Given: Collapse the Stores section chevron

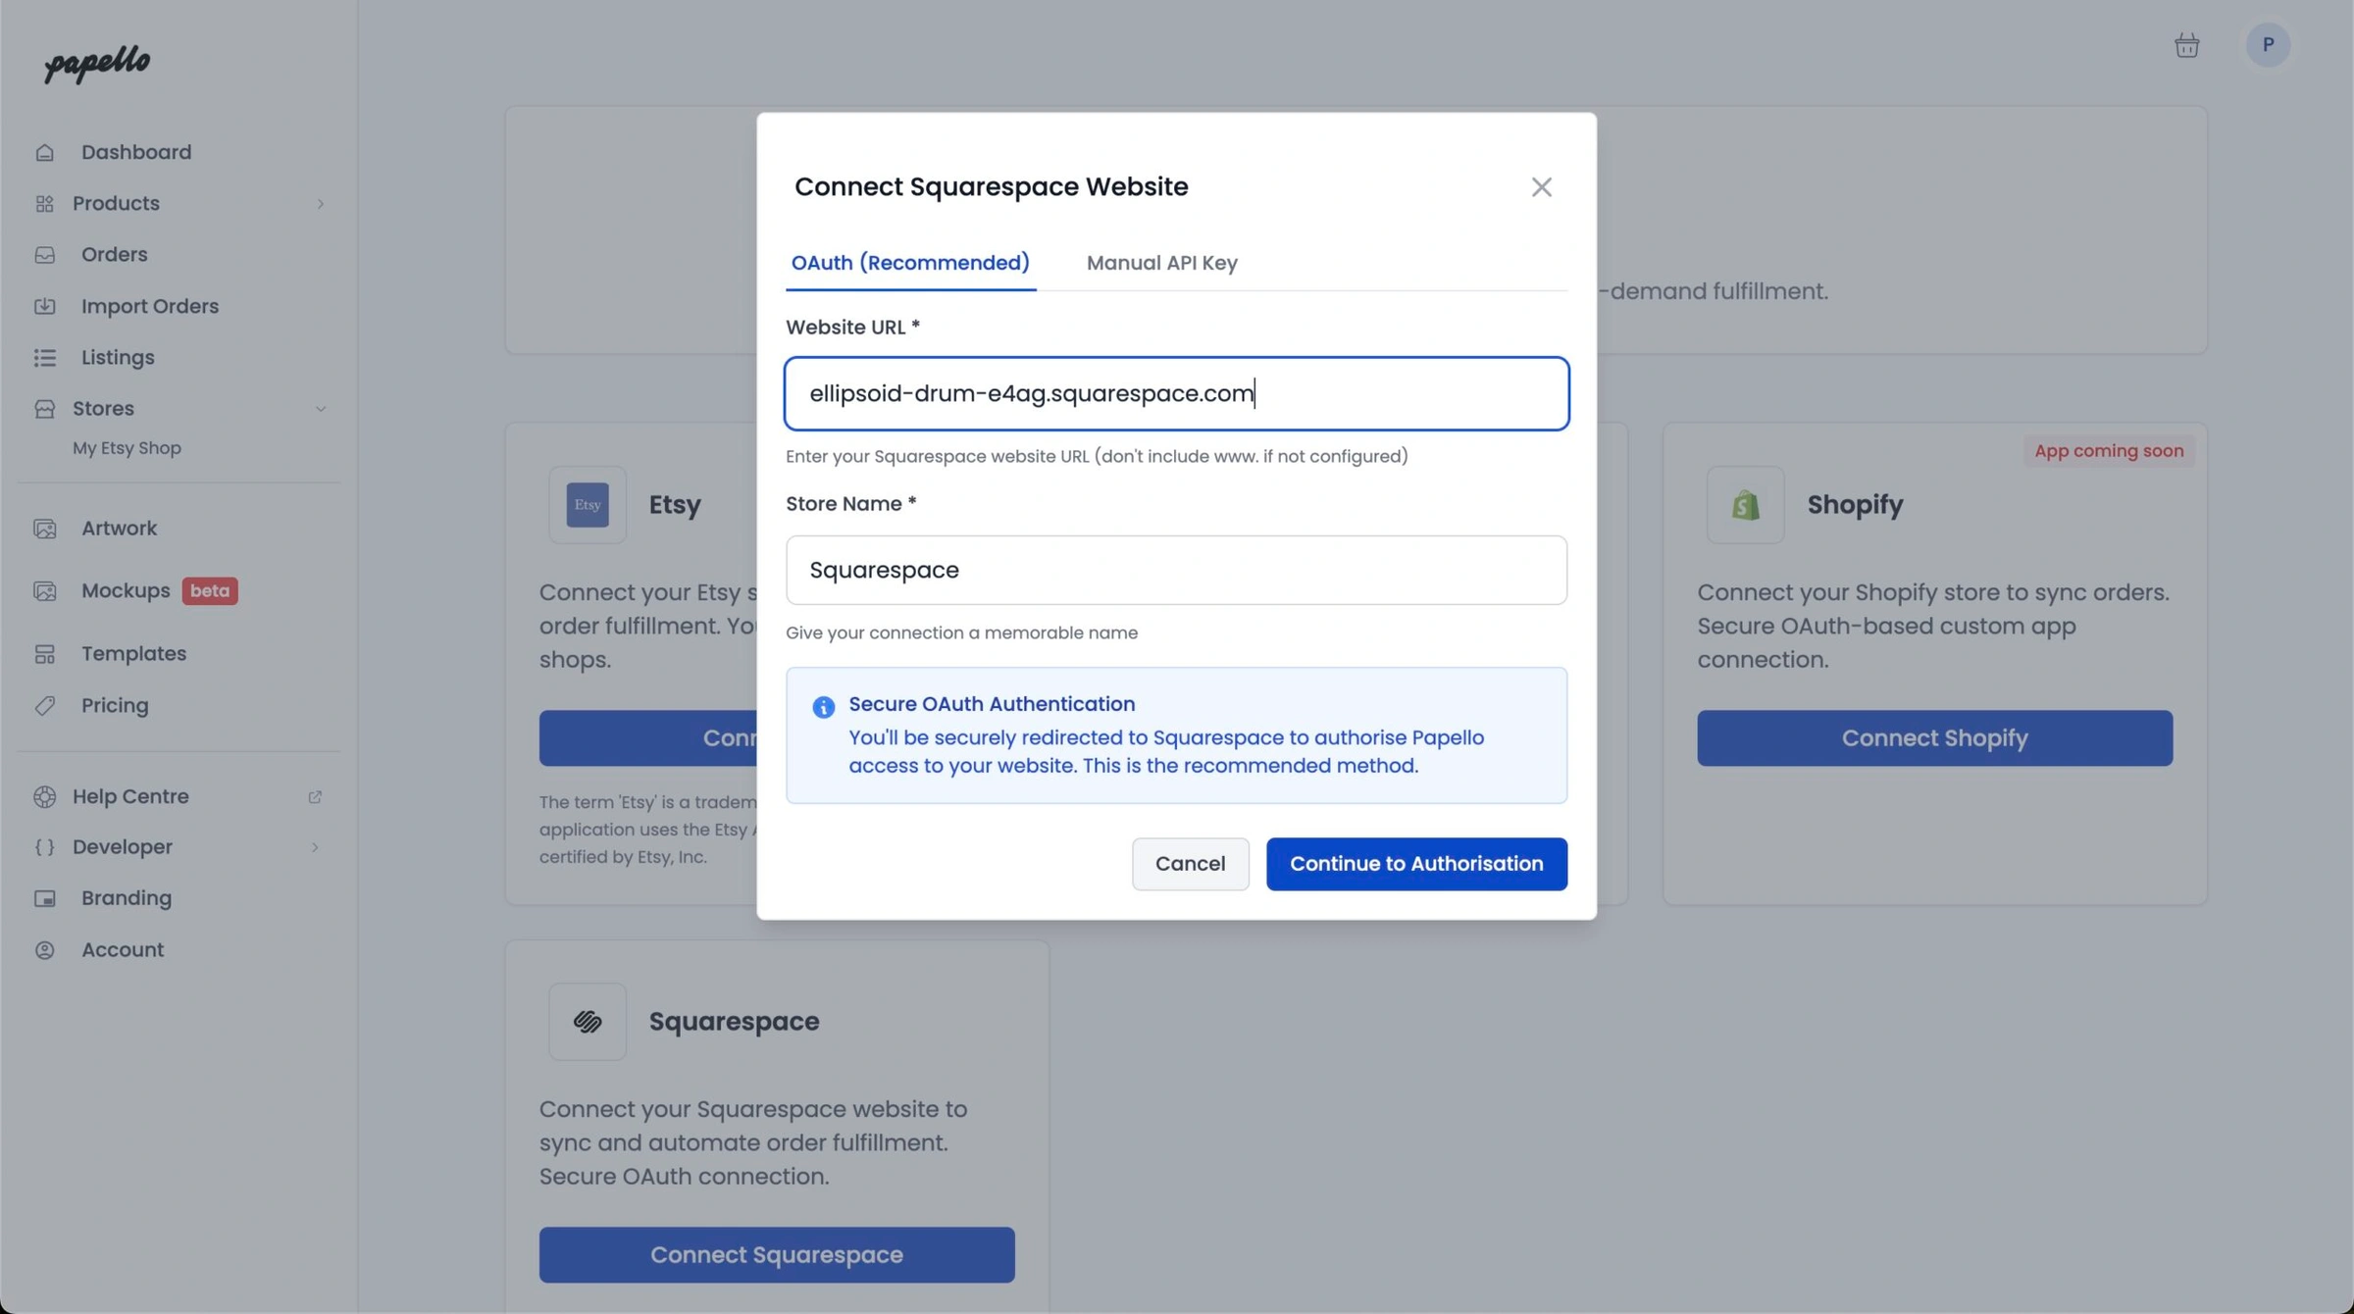Looking at the screenshot, I should click(x=320, y=409).
